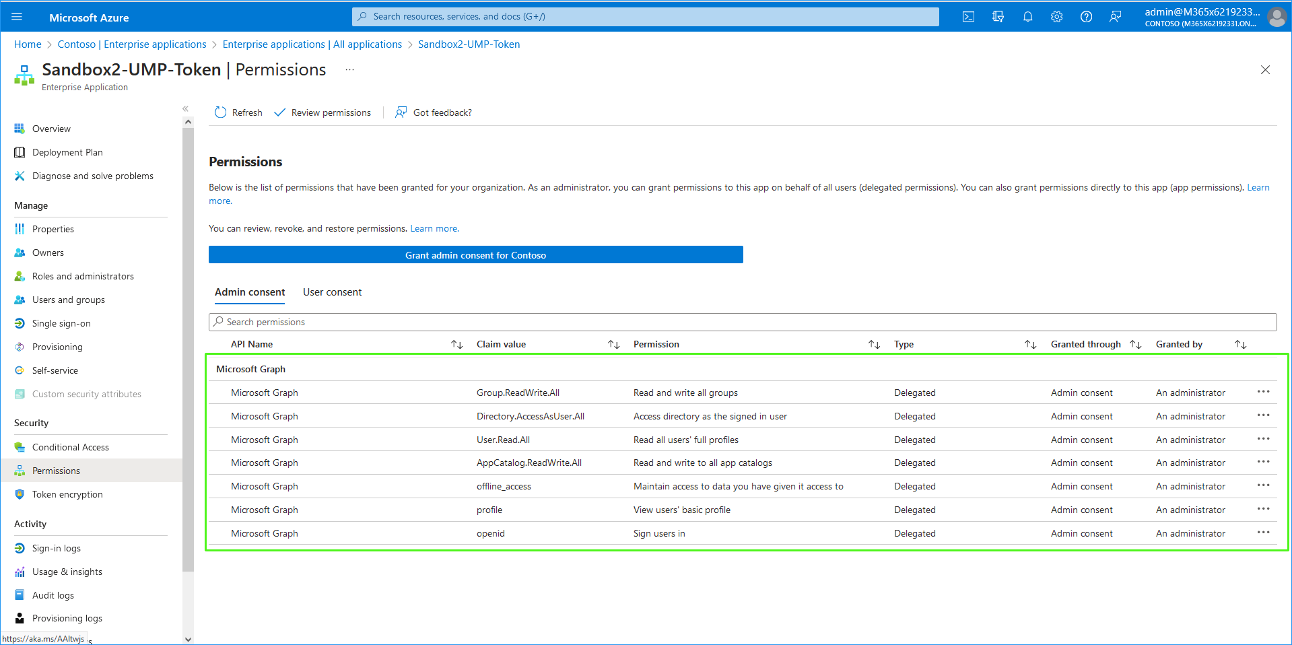Click Grant admin consent for Contoso

click(x=475, y=254)
